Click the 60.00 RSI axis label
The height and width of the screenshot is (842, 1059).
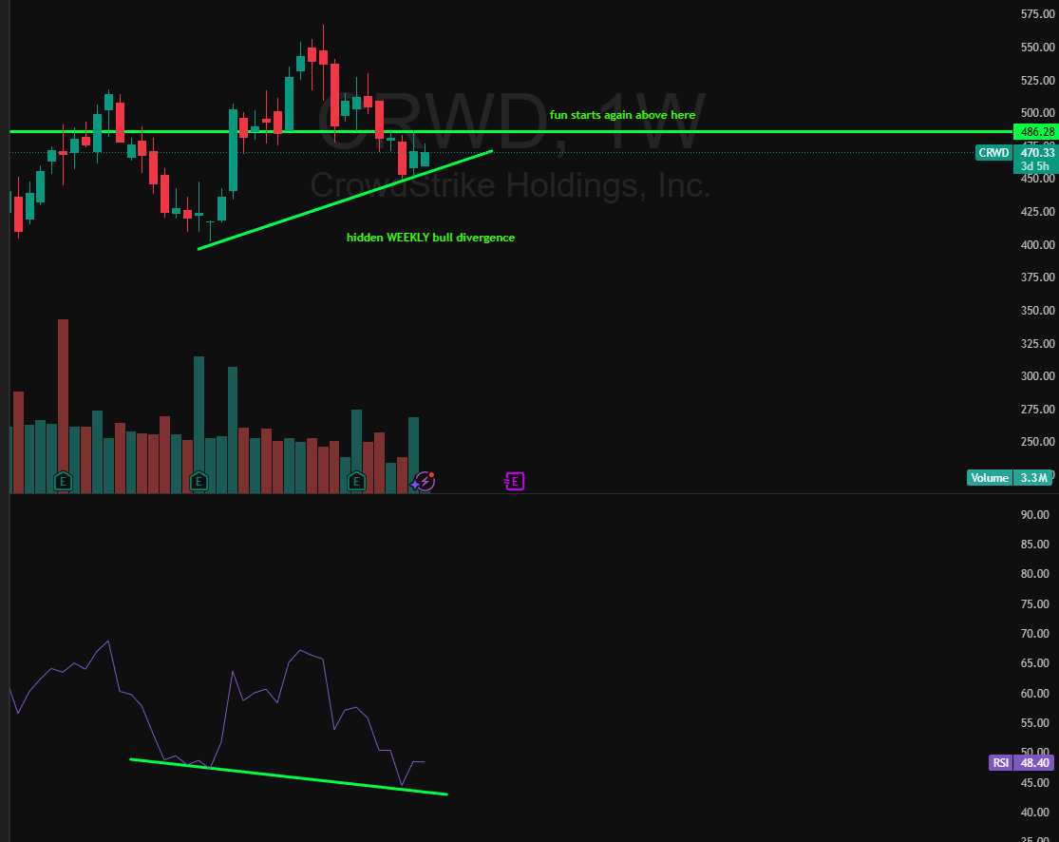[1034, 694]
